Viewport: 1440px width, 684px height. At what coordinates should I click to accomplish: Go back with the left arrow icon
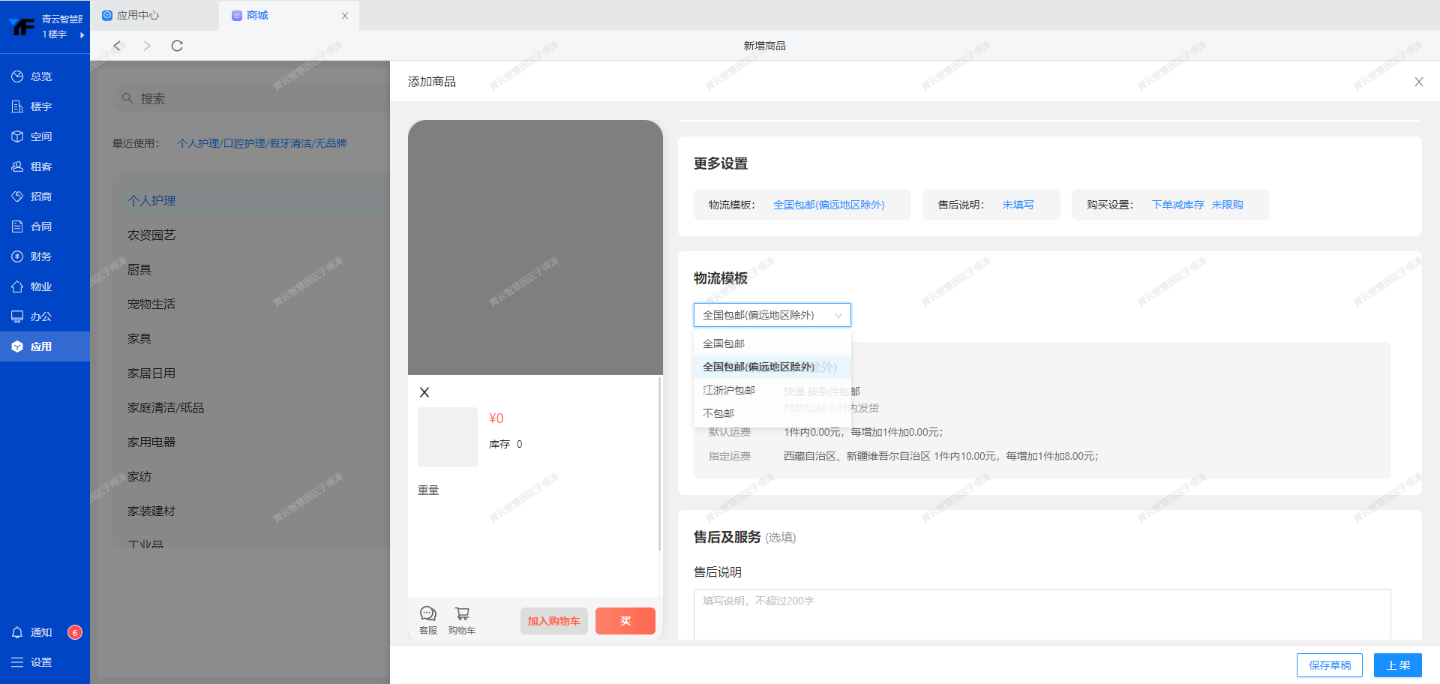[x=117, y=46]
